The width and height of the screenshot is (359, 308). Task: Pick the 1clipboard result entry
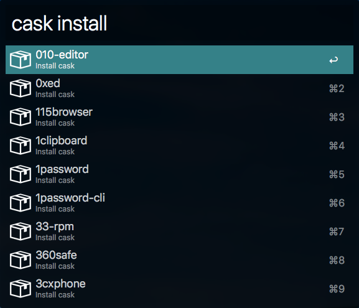point(179,146)
